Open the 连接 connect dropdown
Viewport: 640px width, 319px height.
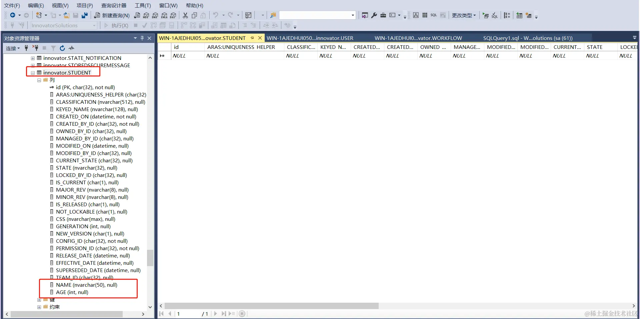[13, 48]
